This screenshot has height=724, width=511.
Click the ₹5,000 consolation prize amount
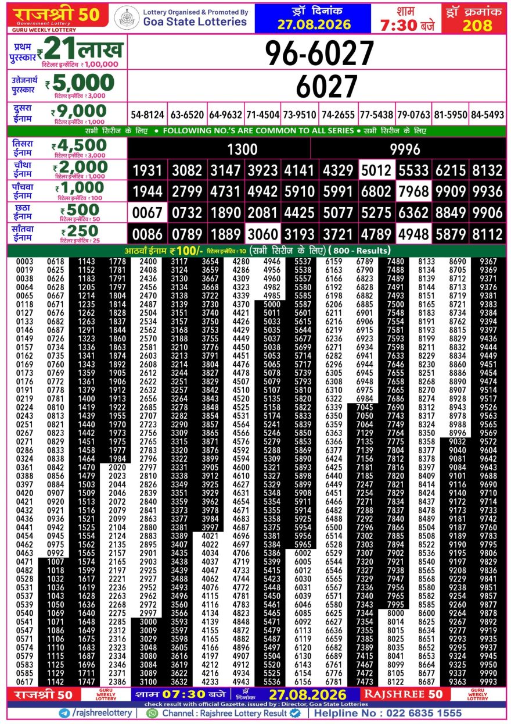80,83
